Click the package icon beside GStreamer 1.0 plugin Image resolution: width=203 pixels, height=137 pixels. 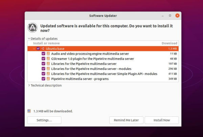(48, 59)
